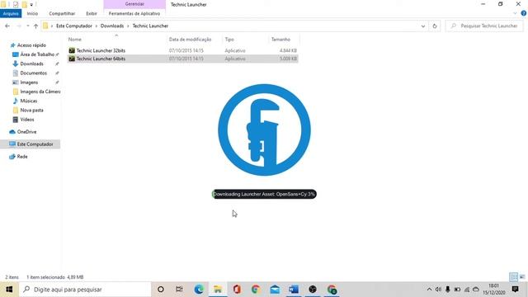
Task: Click Este Computador in address path
Action: click(74, 26)
